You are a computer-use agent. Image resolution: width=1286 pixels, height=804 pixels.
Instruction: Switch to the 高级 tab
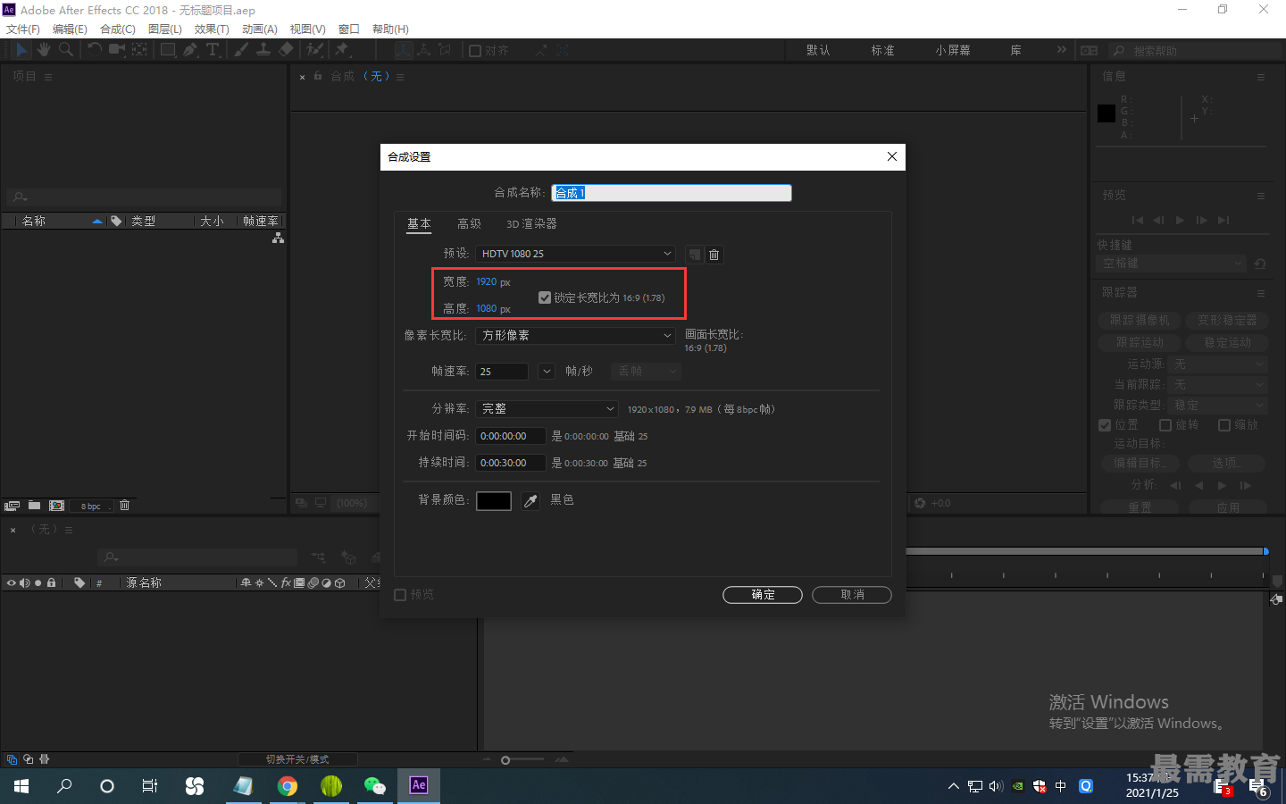pyautogui.click(x=469, y=224)
